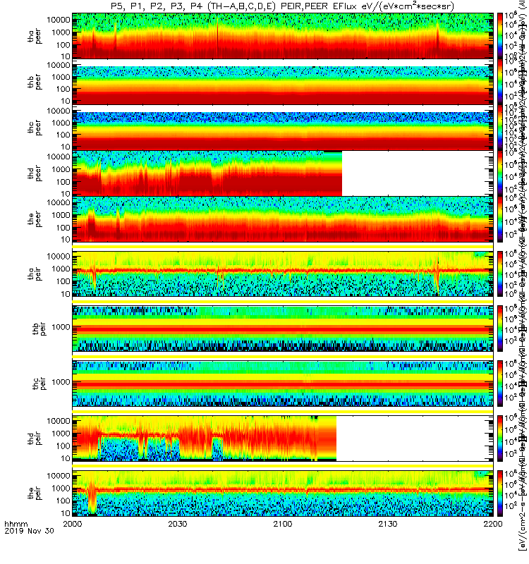Click the 1000 tick label of the peer
This screenshot has height=564, width=529.
click(x=61, y=215)
